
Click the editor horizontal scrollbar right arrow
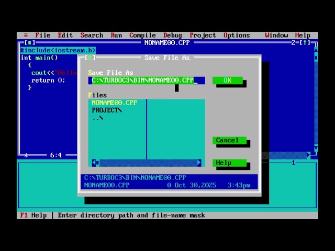(x=308, y=155)
